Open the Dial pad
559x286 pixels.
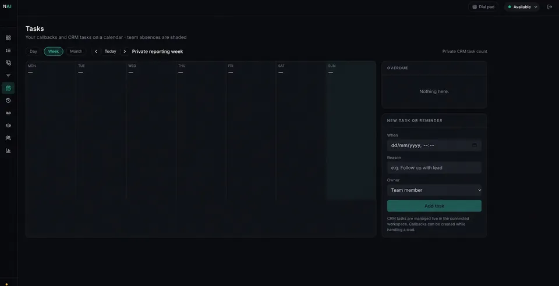483,7
